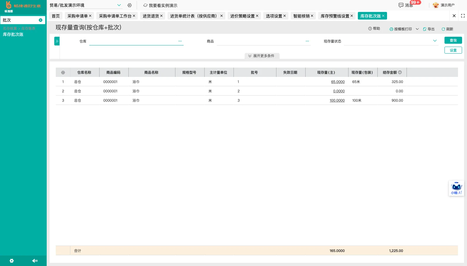This screenshot has width=467, height=266.
Task: Open the demo user avatar
Action: 436,5
